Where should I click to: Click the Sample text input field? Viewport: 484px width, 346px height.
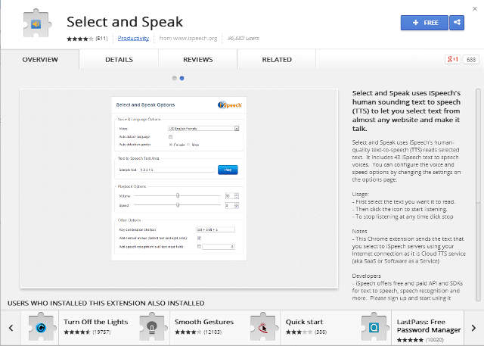[x=178, y=170]
